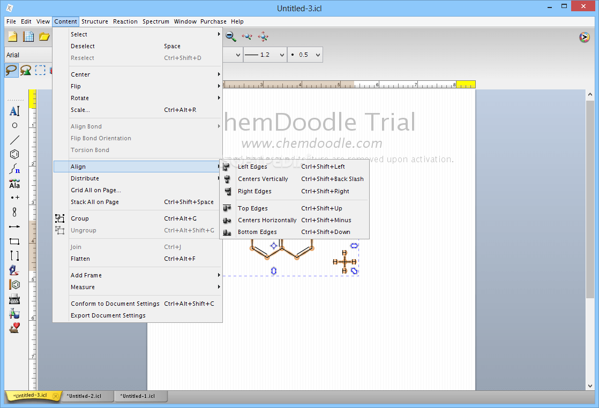Click the vertical scrollbar down arrow
This screenshot has height=408, width=599.
(x=590, y=386)
